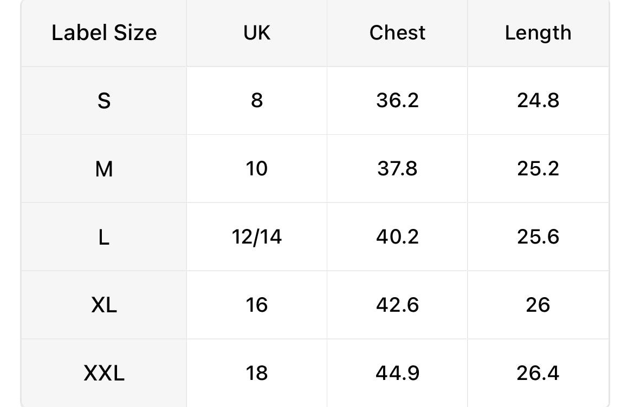Click the length value 24.8
634x407 pixels.
[538, 101]
